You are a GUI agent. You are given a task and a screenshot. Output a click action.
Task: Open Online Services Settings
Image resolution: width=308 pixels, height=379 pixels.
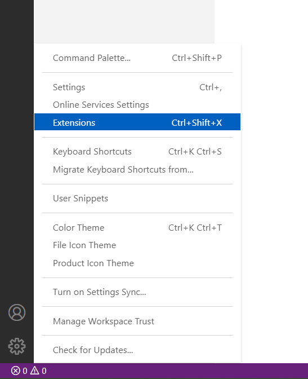pos(137,105)
